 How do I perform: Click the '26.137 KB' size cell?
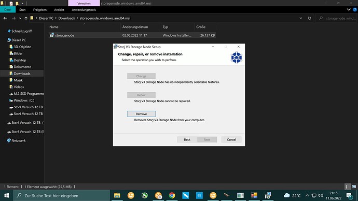tap(208, 35)
